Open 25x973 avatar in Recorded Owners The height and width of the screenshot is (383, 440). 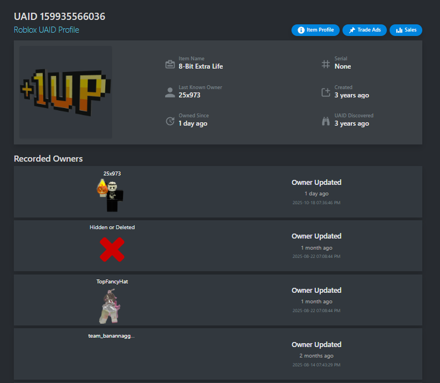click(x=110, y=195)
